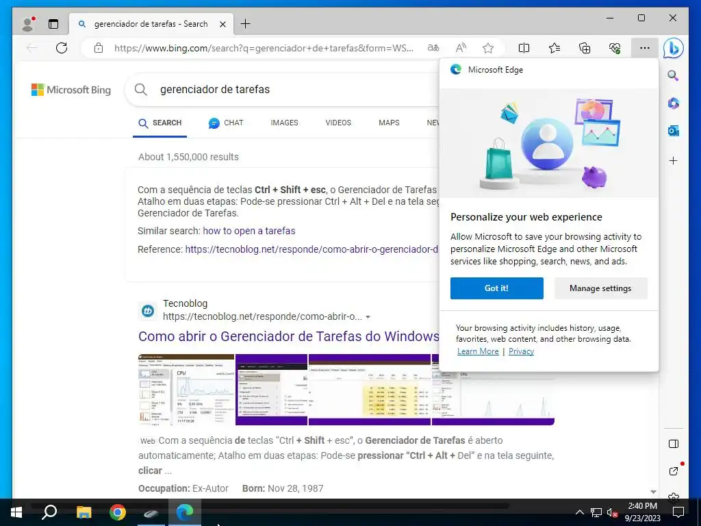Switch to the CHAT tab
The width and height of the screenshot is (701, 526).
(x=226, y=123)
